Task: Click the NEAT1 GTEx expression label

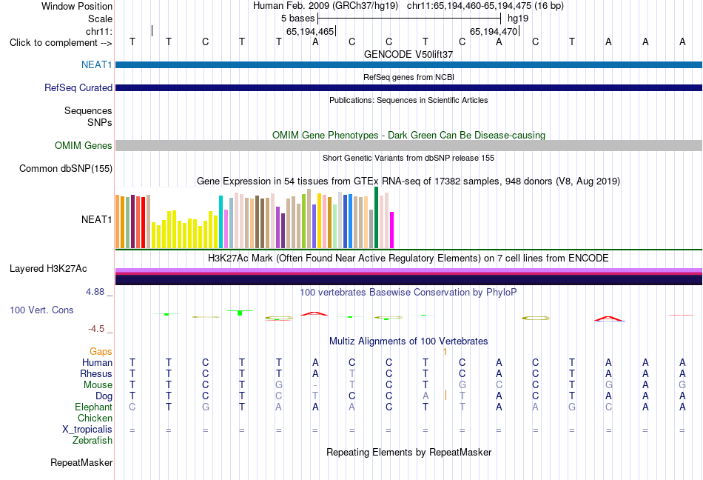Action: [x=96, y=219]
